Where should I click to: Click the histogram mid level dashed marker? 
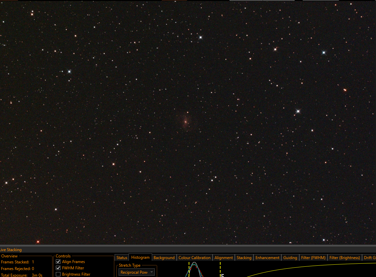coord(220,269)
